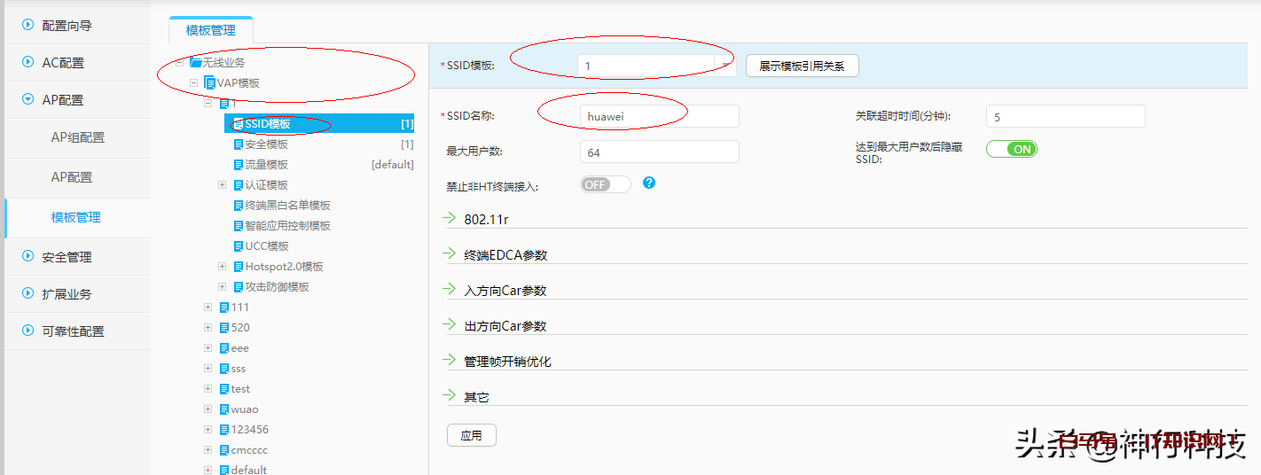Viewport: 1261px width, 475px height.
Task: Select AP组配置 in sidebar menu
Action: [x=77, y=137]
